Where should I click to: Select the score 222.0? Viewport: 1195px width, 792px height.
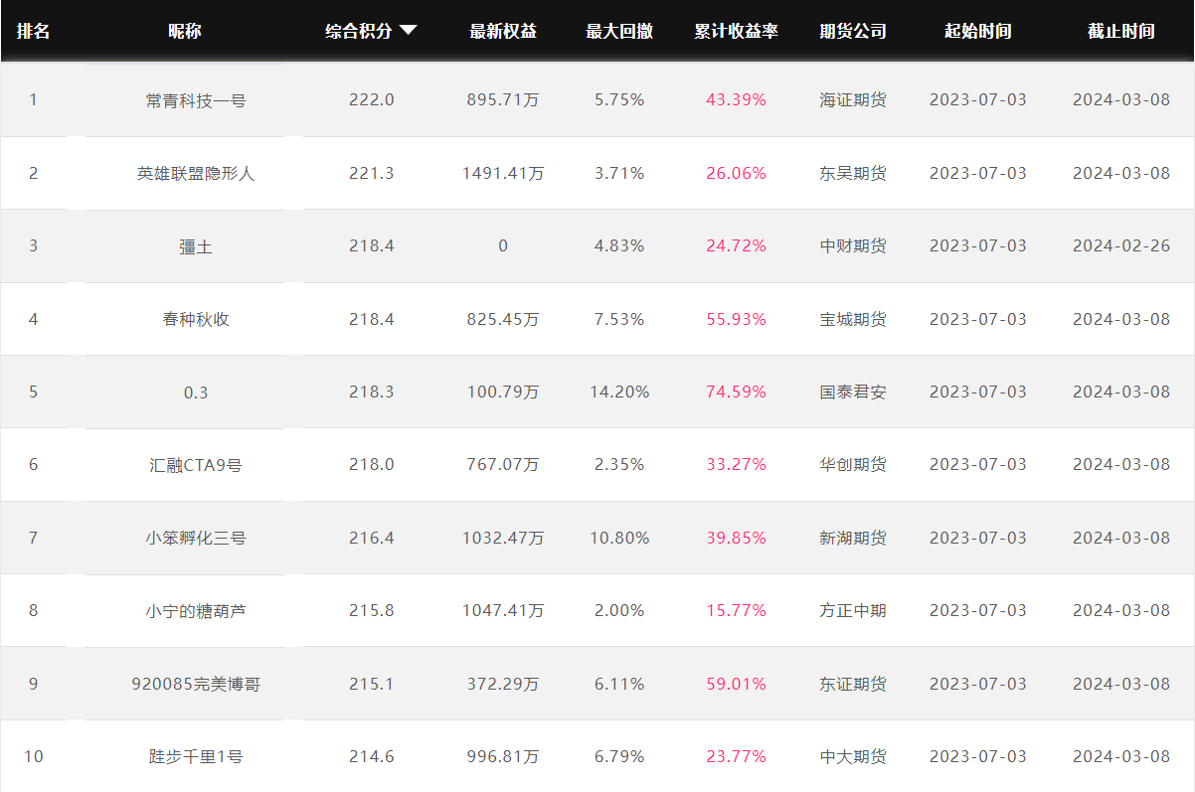(372, 99)
